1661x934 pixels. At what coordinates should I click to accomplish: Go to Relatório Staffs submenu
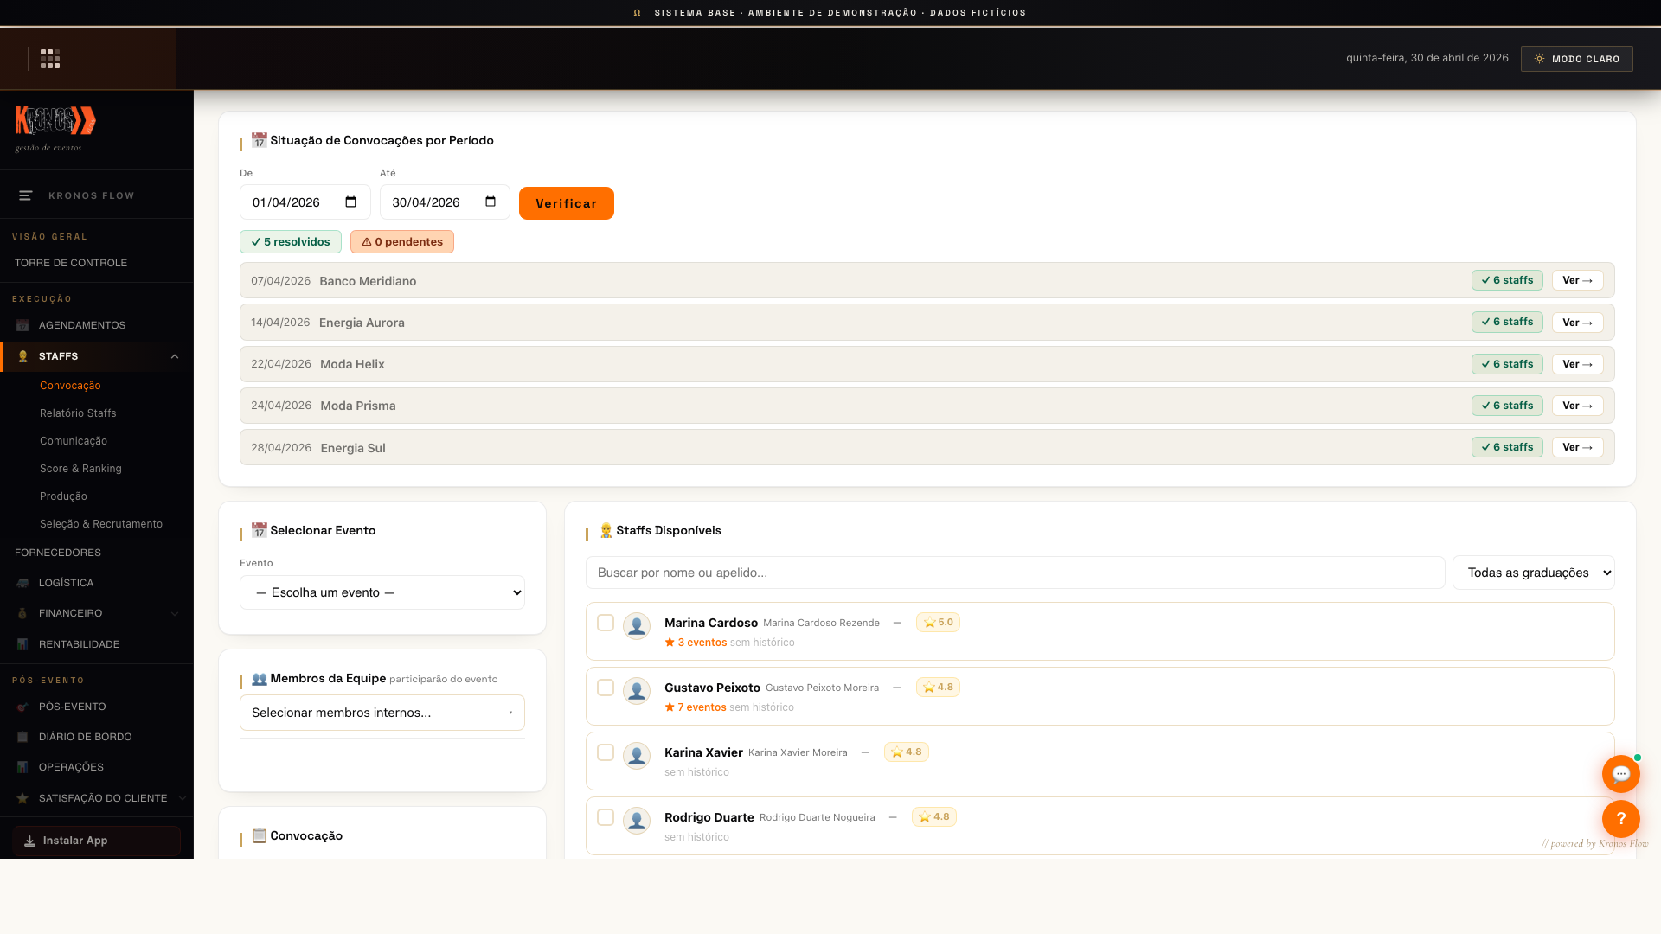pos(78,413)
